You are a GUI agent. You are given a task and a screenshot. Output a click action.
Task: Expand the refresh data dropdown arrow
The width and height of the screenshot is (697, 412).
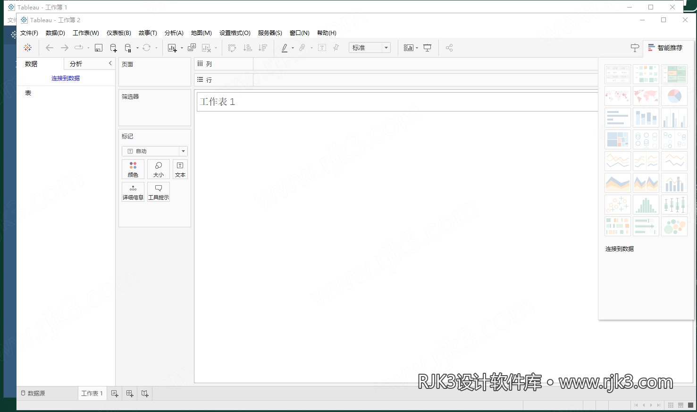[156, 48]
